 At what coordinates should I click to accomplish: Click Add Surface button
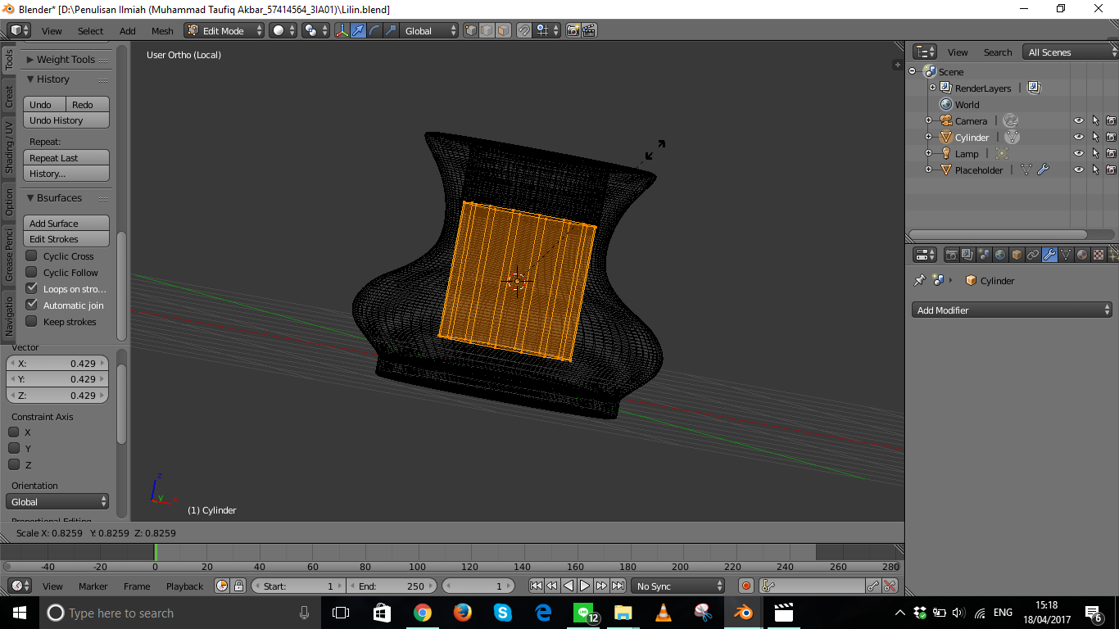66,223
